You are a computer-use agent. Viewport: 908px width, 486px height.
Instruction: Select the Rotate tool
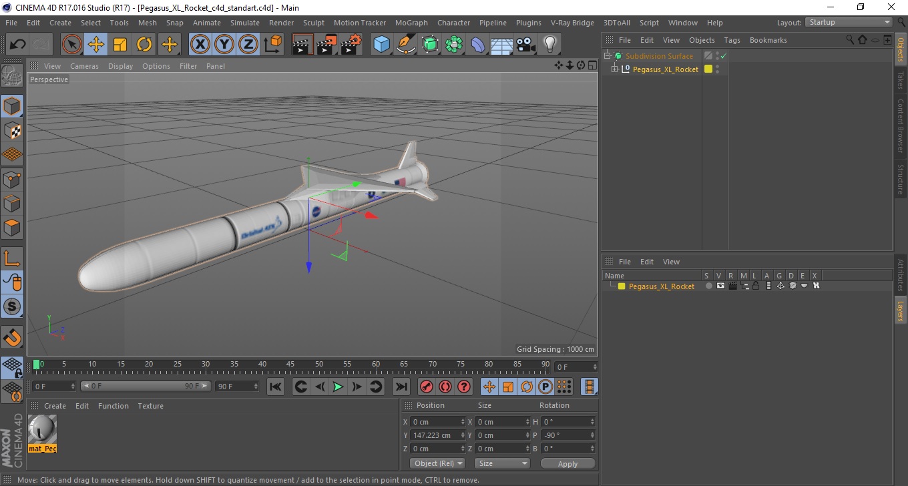tap(144, 45)
